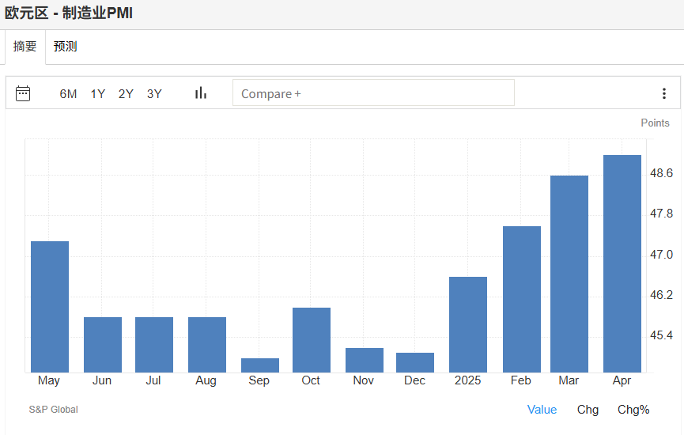Click the Apr bar in chart
Viewport: 684px width, 435px height.
click(622, 264)
